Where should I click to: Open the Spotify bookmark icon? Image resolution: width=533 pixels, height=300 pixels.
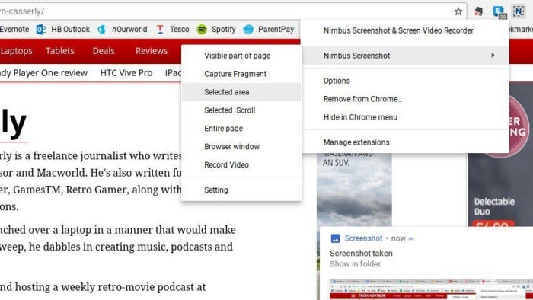202,30
